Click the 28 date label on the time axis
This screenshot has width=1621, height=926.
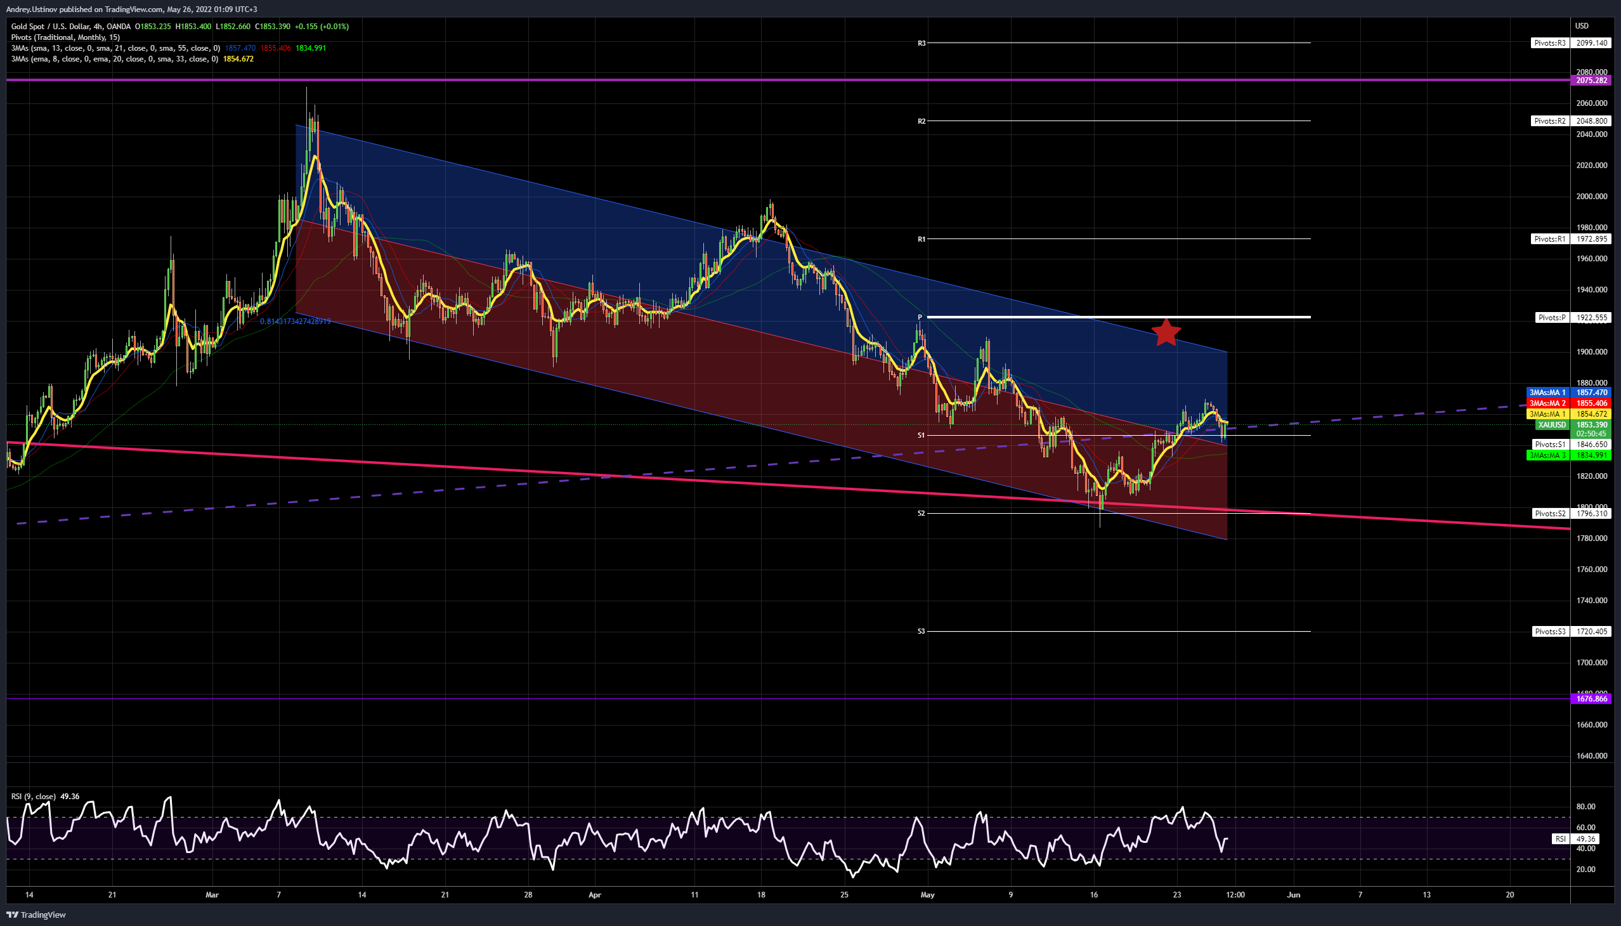coord(528,895)
